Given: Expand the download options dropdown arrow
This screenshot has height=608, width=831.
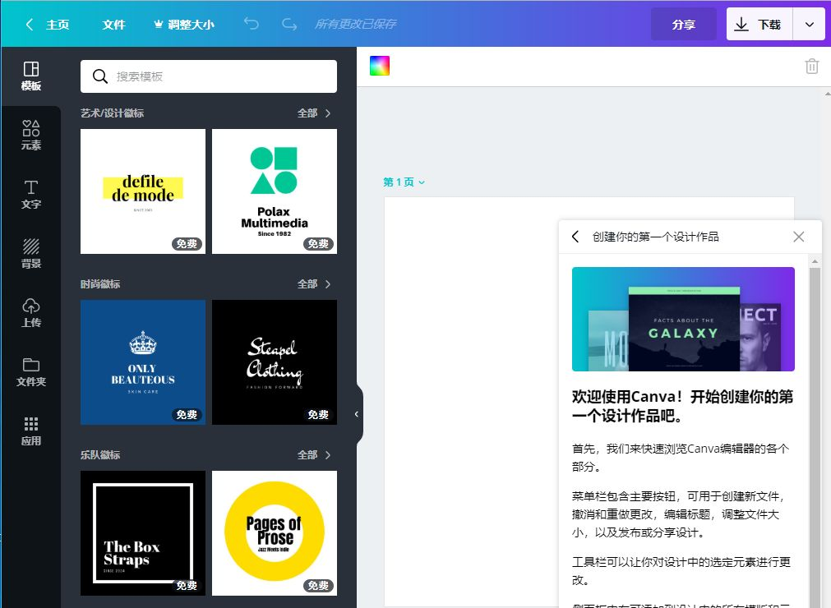Looking at the screenshot, I should 810,25.
